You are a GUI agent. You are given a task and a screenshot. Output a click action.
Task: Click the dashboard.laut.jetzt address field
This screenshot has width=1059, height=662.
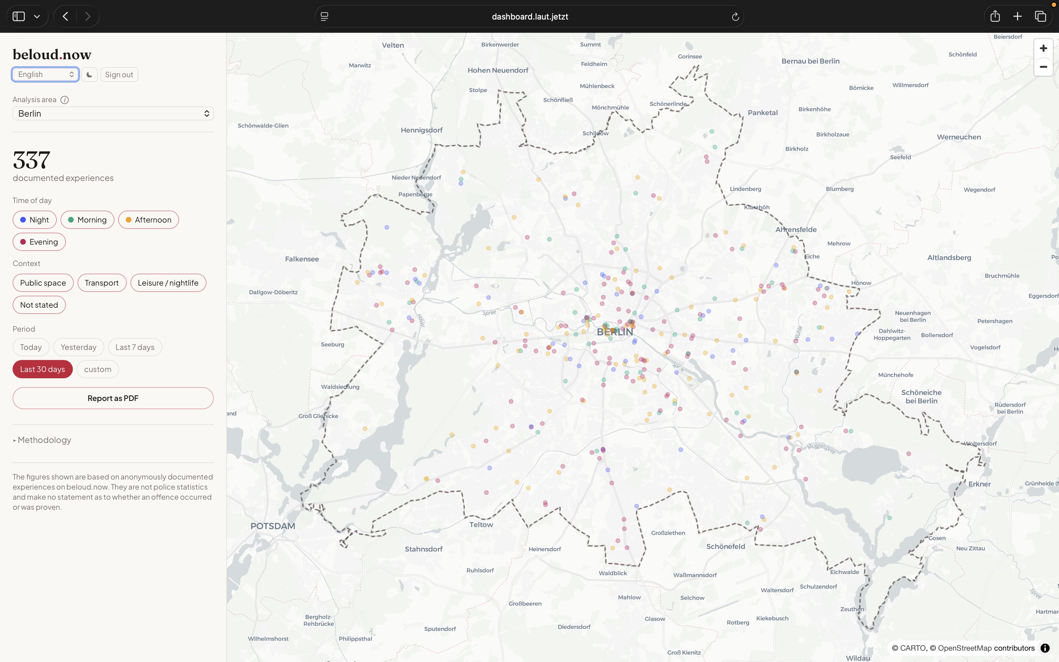pos(529,17)
